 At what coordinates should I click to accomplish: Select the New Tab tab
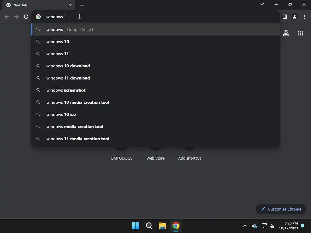(x=39, y=5)
